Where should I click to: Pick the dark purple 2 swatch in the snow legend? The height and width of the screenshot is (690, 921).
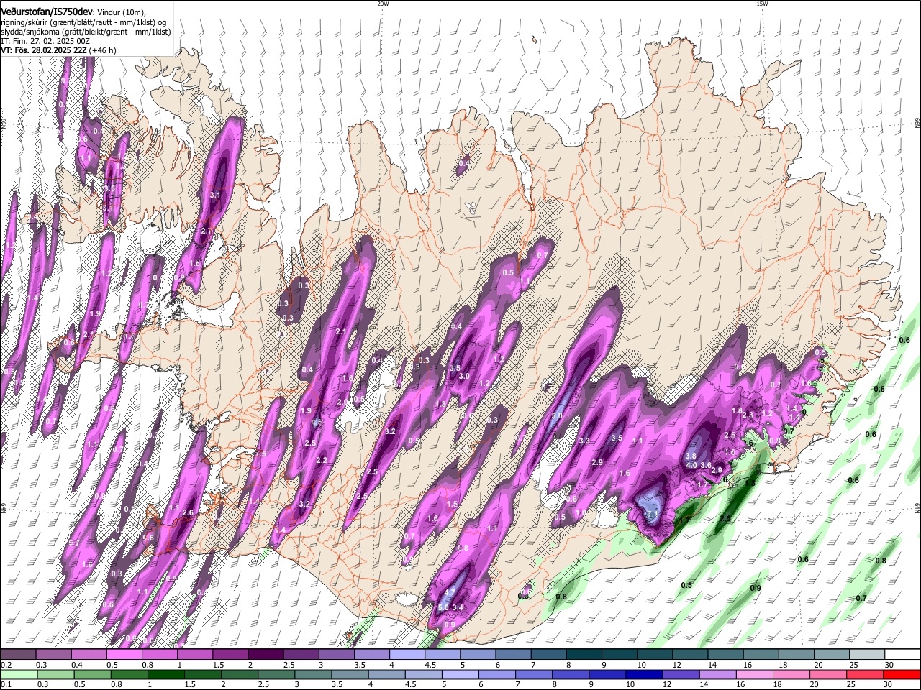264,655
